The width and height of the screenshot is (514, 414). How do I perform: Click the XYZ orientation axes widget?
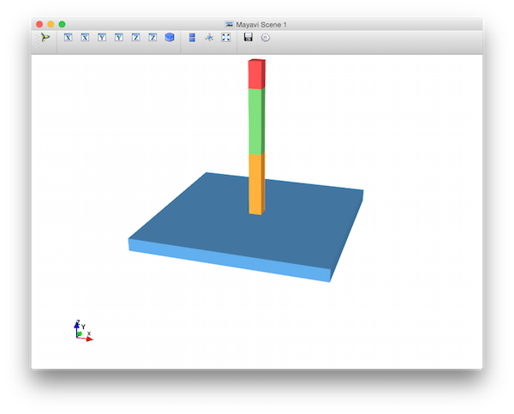pos(82,330)
